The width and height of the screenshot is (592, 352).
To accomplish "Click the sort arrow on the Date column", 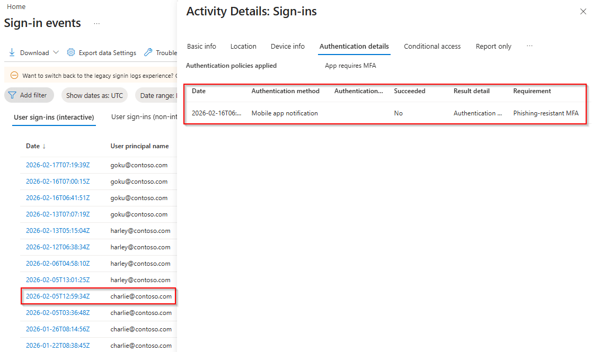I will point(43,146).
